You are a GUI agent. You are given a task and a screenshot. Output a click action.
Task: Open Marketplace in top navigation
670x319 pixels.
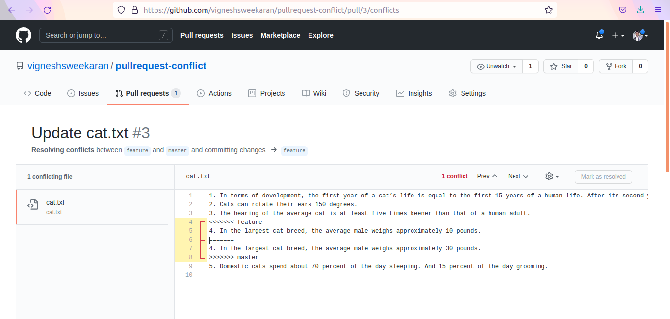(x=281, y=35)
